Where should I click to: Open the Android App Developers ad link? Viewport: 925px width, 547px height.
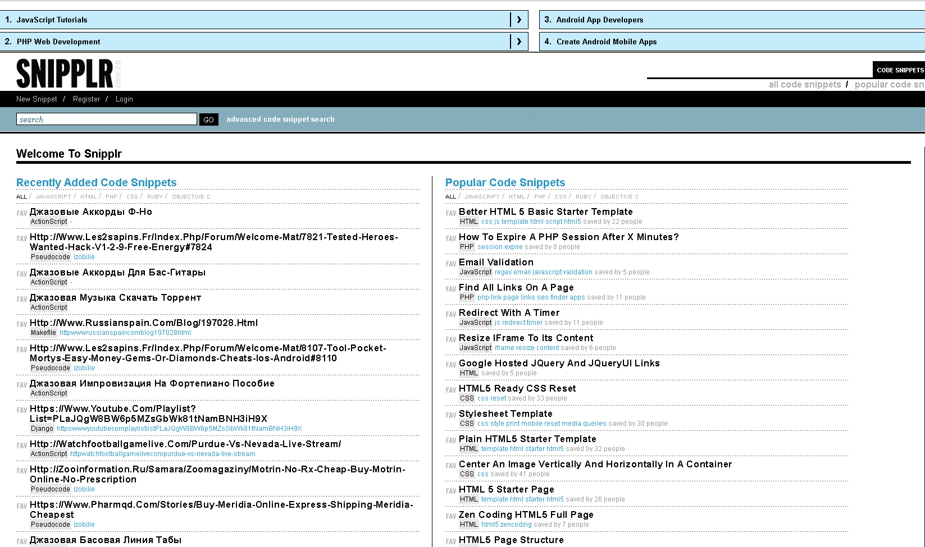[x=600, y=20]
